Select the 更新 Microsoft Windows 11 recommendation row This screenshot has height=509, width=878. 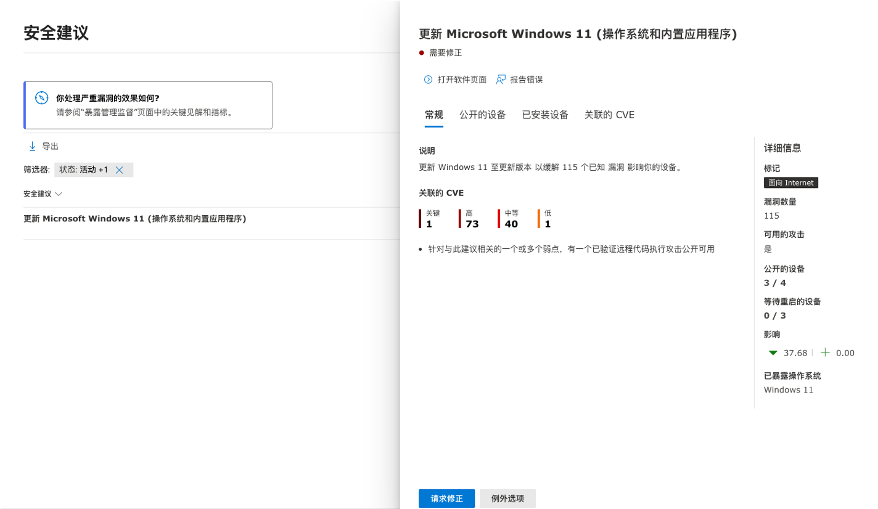(211, 223)
